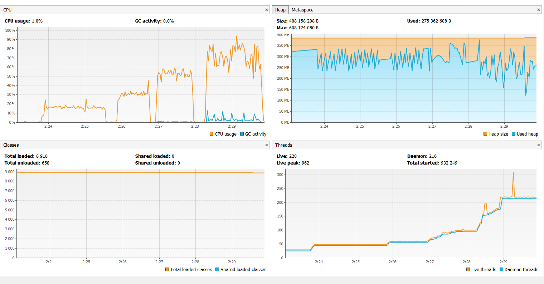Screen dimensions: 544x284
Task: Click the thread spike peak in Threads chart
Action: 513,173
